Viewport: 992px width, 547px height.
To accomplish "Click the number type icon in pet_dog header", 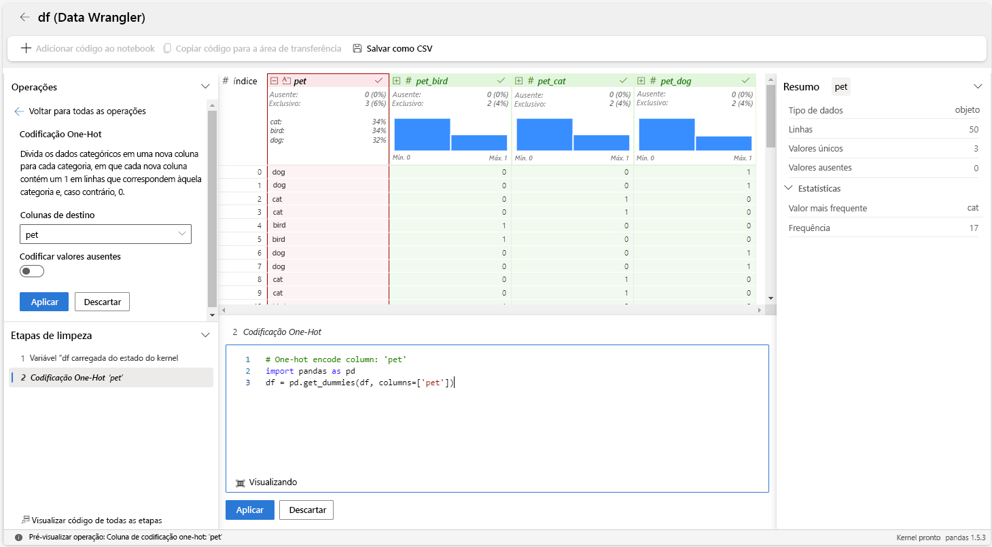I will point(653,81).
